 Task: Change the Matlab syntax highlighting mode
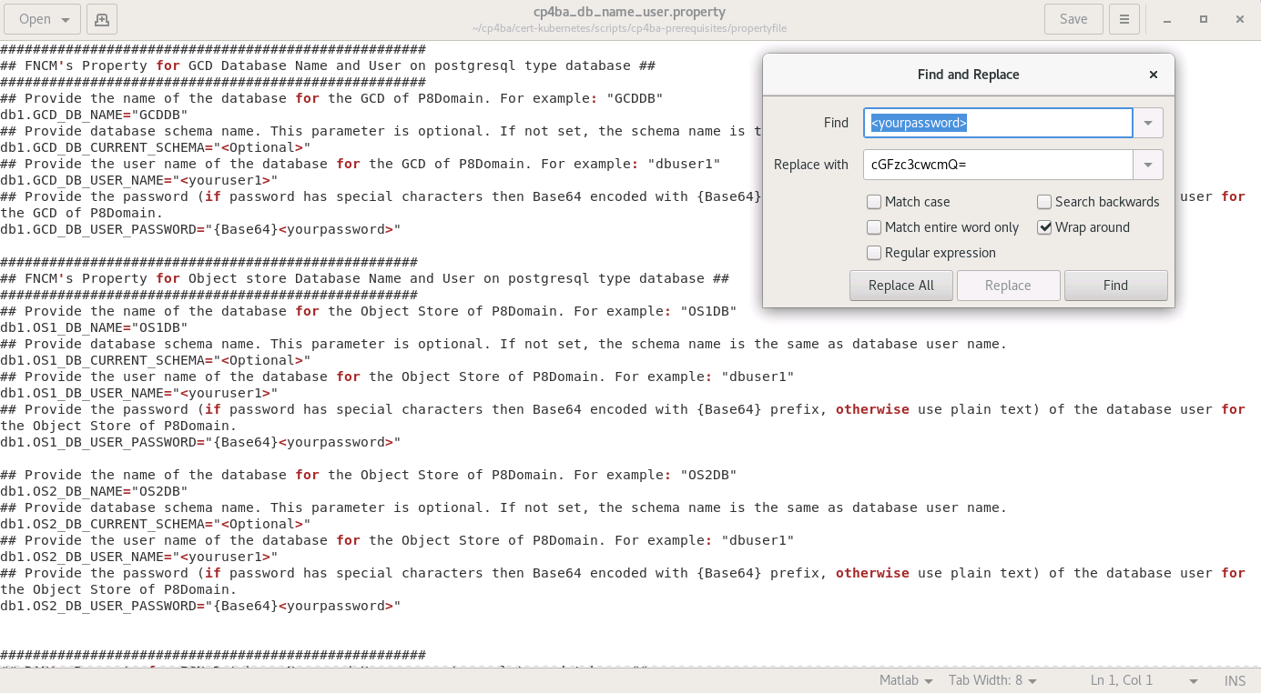pos(905,680)
